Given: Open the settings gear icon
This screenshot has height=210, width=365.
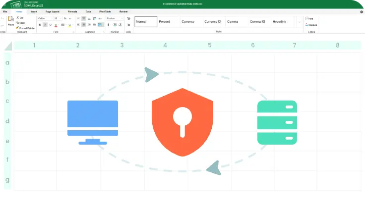Looking at the screenshot, I should point(361,12).
